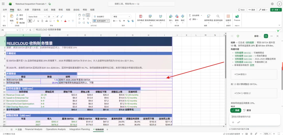Screen dimensions: 283x135
Task: Click the green 共享 share button
Action: 276,10
